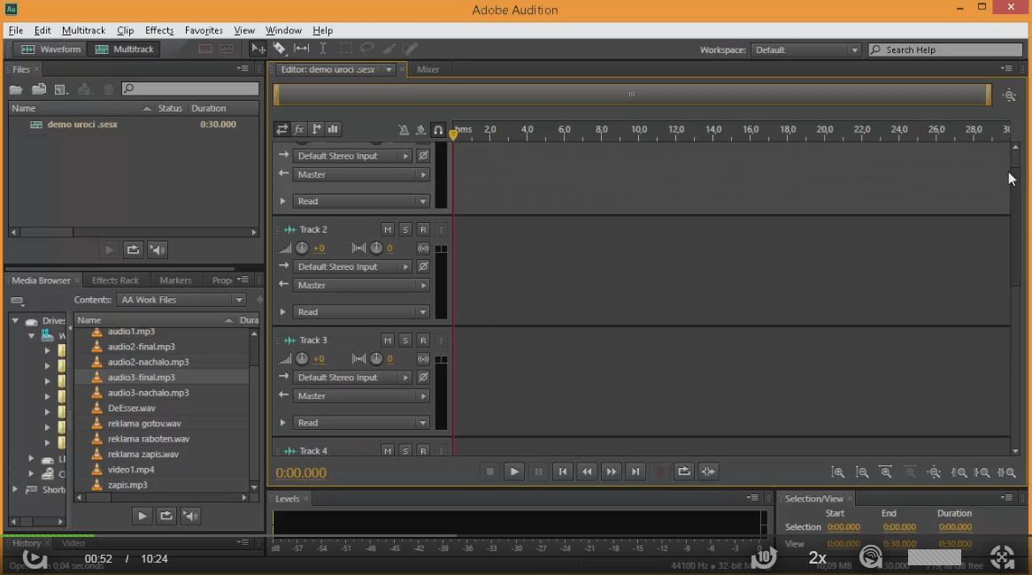1032x575 pixels.
Task: Move playhead to previous marker
Action: [x=563, y=471]
